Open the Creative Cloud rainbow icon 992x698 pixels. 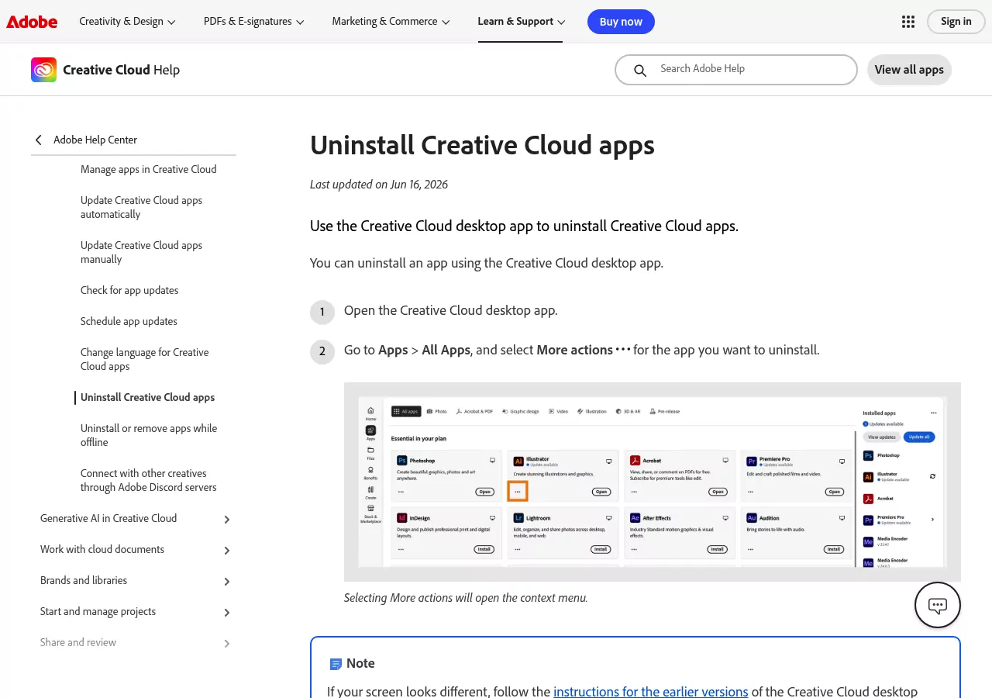point(43,70)
